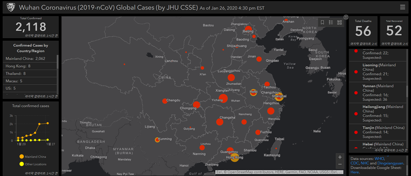Select the red circle above Nanning
The height and width of the screenshot is (176, 411).
(202, 148)
